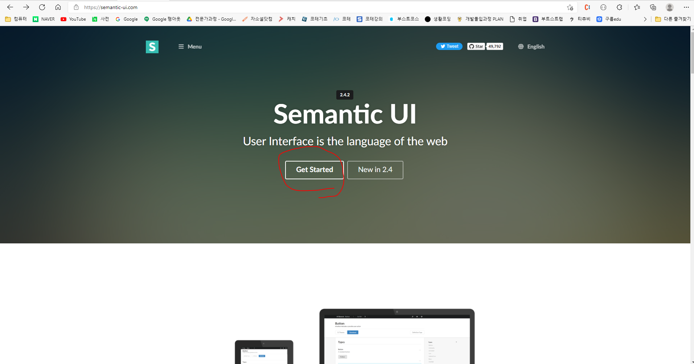Screen dimensions: 694x364
Task: Open the 생활코딩 bookmark
Action: 438,19
